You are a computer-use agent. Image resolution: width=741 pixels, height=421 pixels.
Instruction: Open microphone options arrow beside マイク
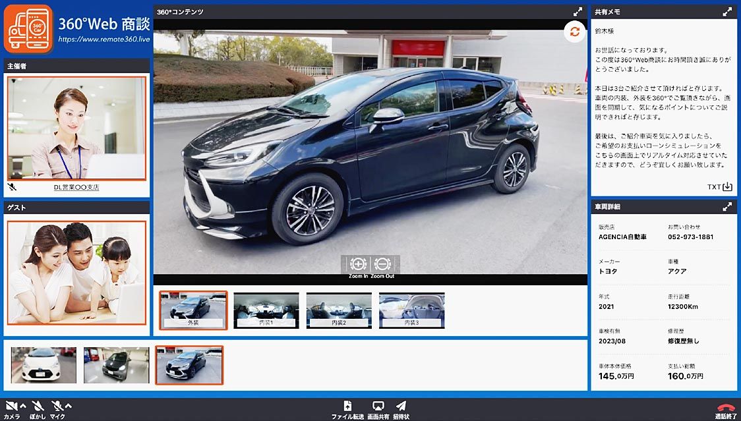68,405
